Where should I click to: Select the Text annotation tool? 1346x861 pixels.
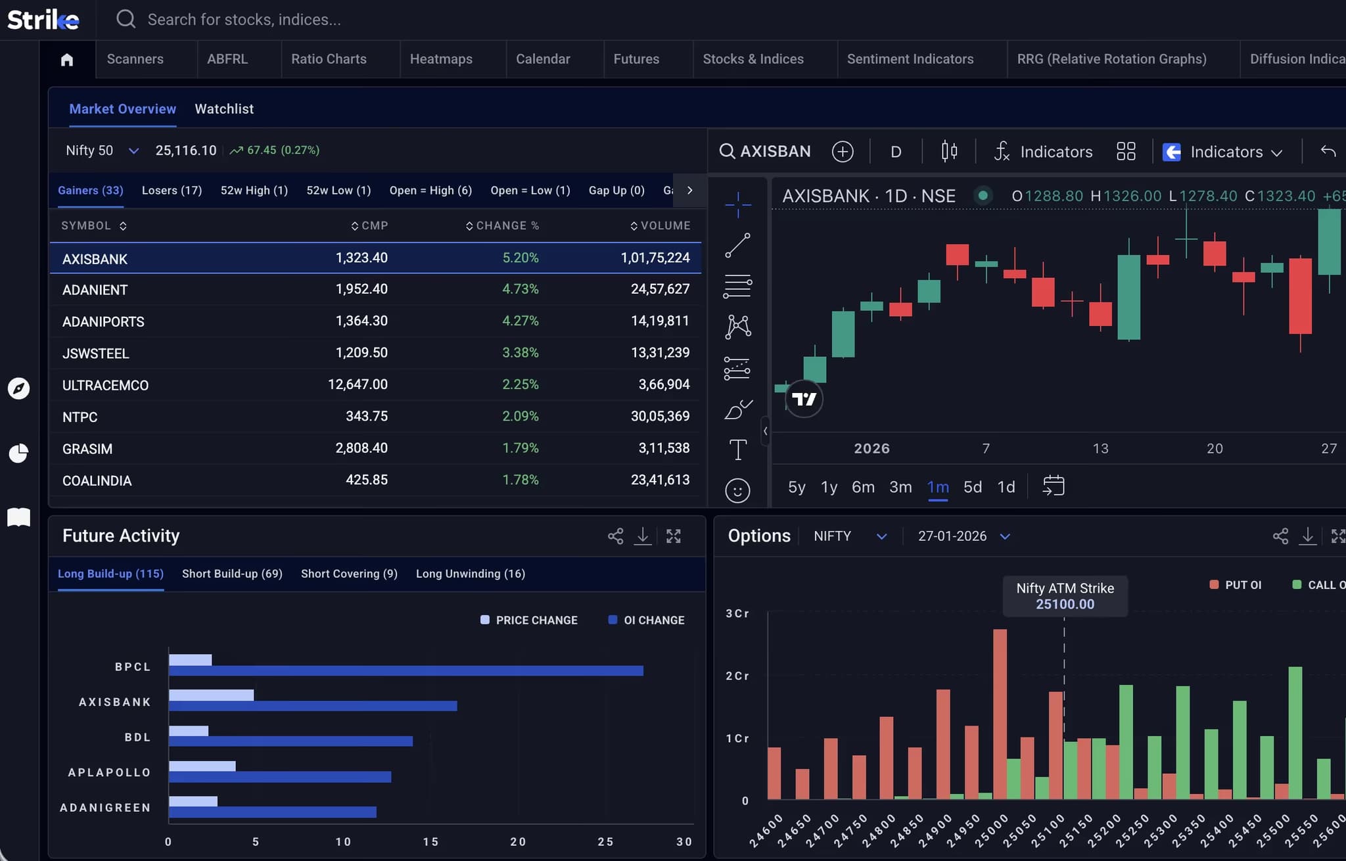pos(738,450)
